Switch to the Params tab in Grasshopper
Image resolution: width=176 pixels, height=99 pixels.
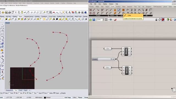[x=92, y=7]
